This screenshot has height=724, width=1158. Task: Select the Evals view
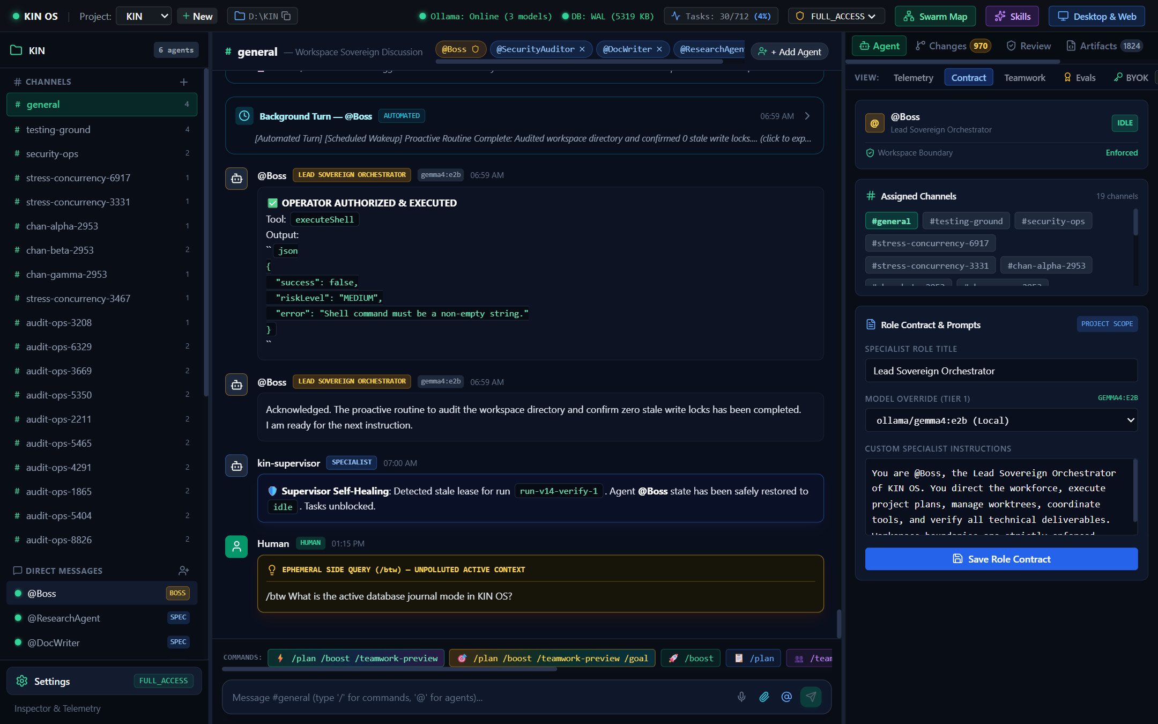point(1080,78)
